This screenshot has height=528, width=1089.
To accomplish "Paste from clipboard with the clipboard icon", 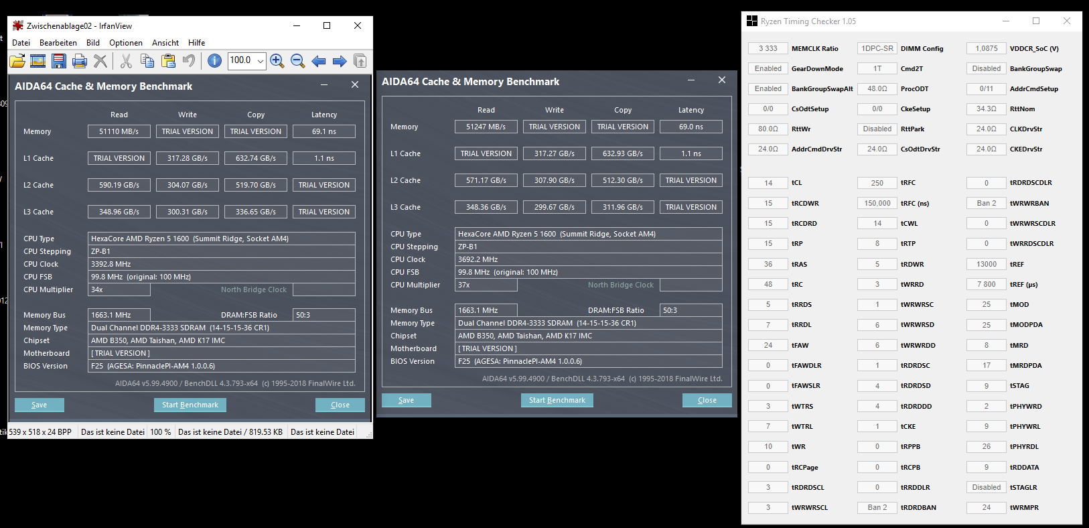I will click(x=168, y=61).
